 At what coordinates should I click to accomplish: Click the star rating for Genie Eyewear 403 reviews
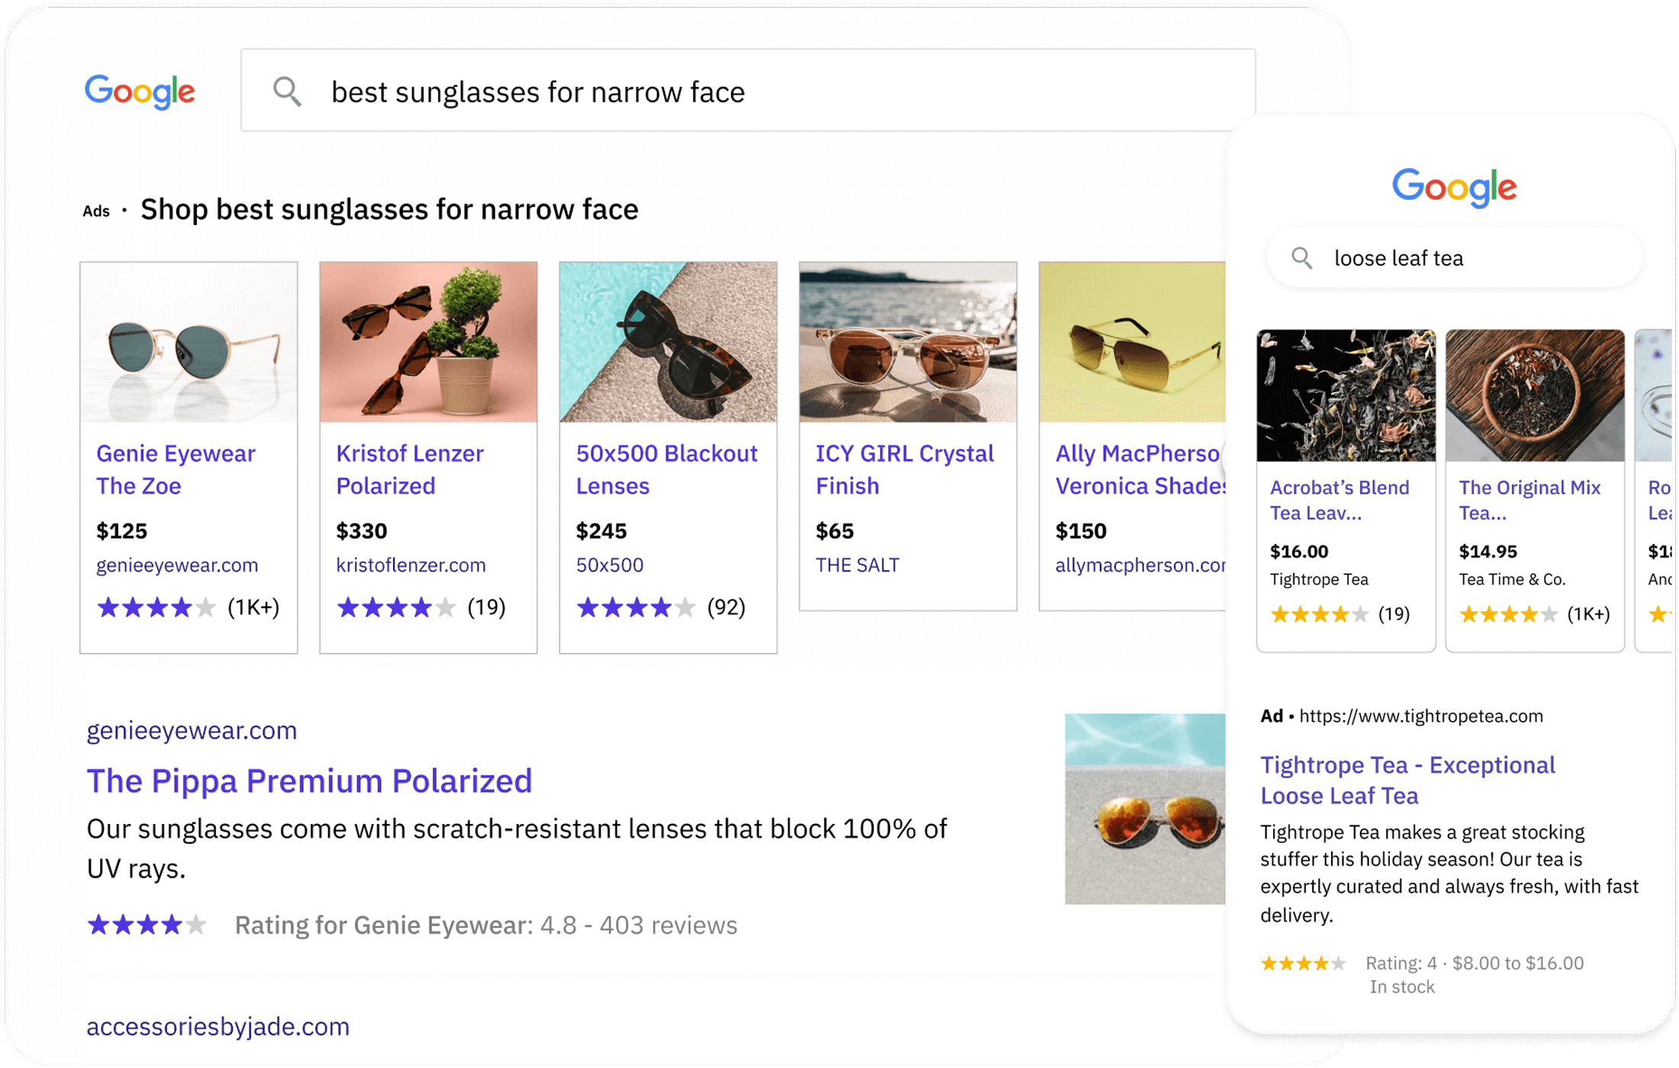coord(147,925)
